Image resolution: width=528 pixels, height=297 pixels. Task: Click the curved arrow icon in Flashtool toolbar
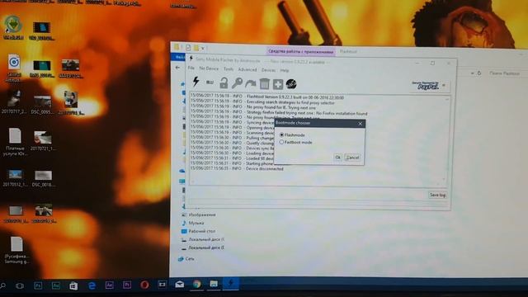point(251,83)
